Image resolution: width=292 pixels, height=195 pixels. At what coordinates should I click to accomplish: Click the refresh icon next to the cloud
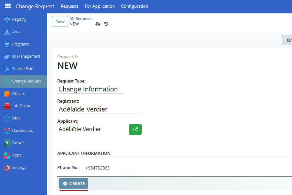point(106,24)
